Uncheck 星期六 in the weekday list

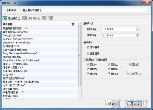[88, 74]
